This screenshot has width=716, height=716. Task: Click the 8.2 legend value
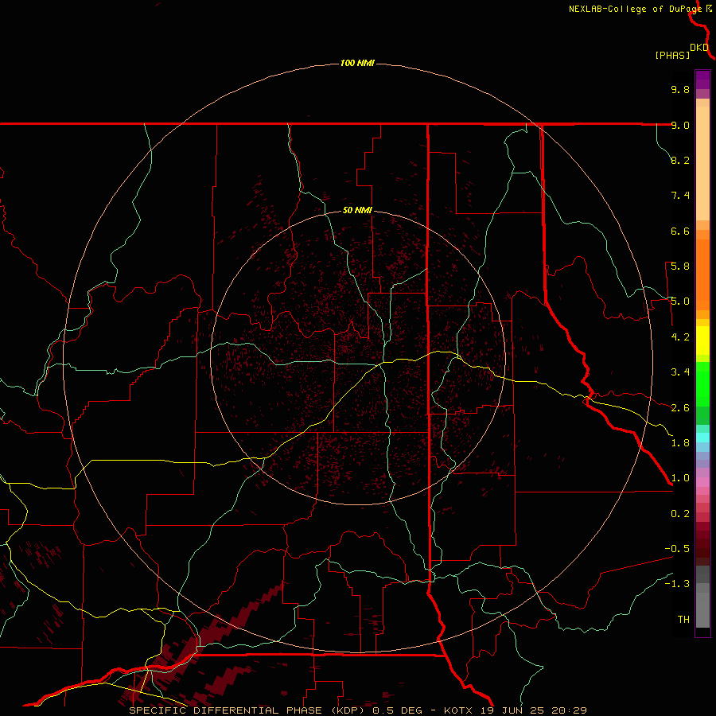tap(680, 160)
